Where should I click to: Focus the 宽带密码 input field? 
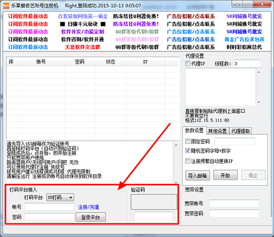coord(234,213)
